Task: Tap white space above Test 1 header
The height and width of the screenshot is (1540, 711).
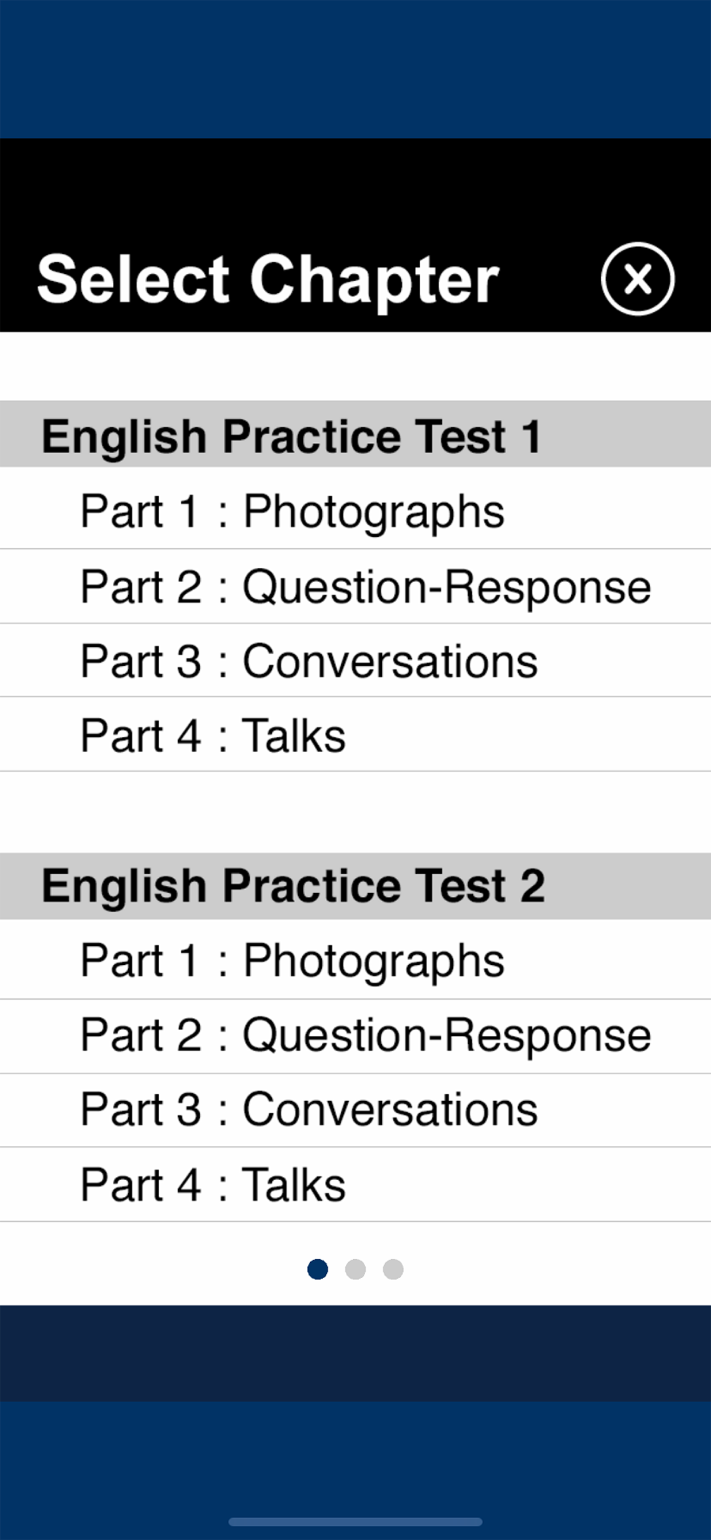Action: 355,366
